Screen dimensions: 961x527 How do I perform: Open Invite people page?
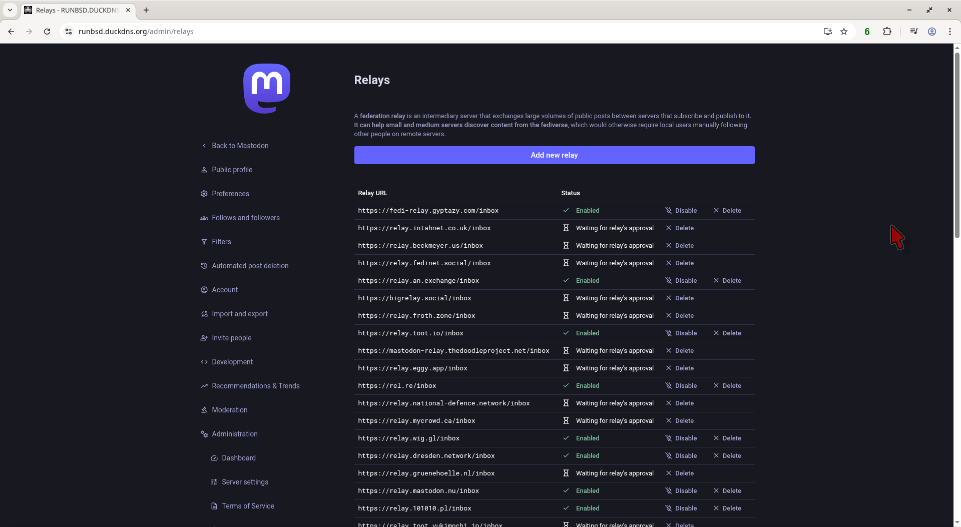(x=226, y=338)
